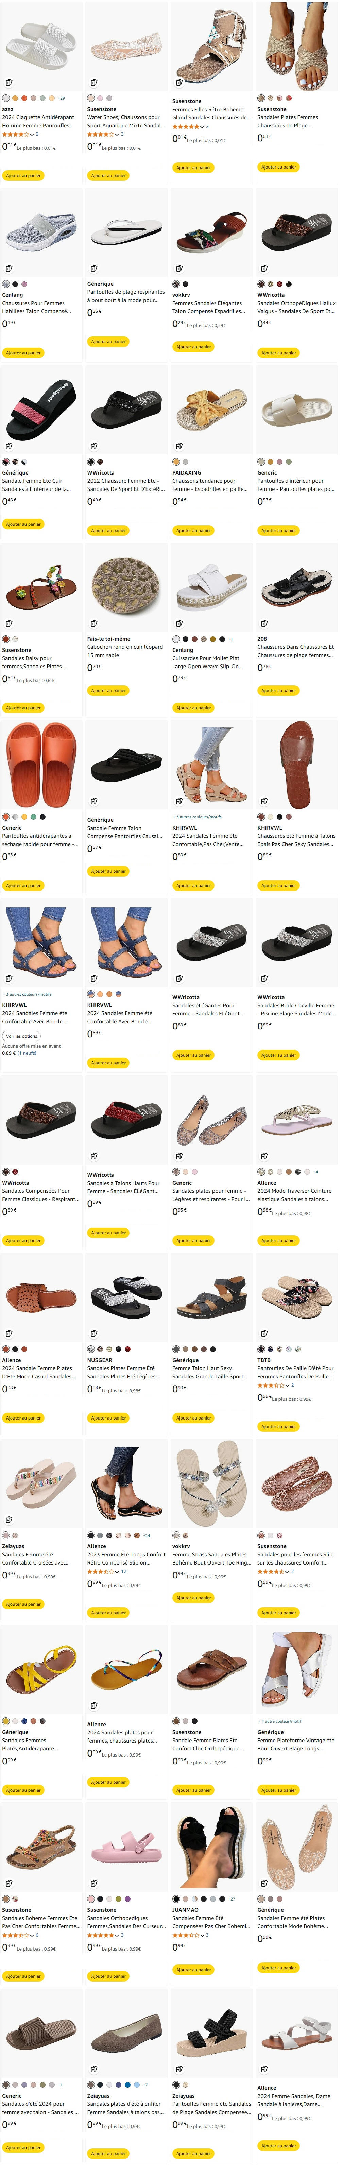The height and width of the screenshot is (2165, 360).
Task: Click the +29 more colors link for azaz
Action: [61, 98]
